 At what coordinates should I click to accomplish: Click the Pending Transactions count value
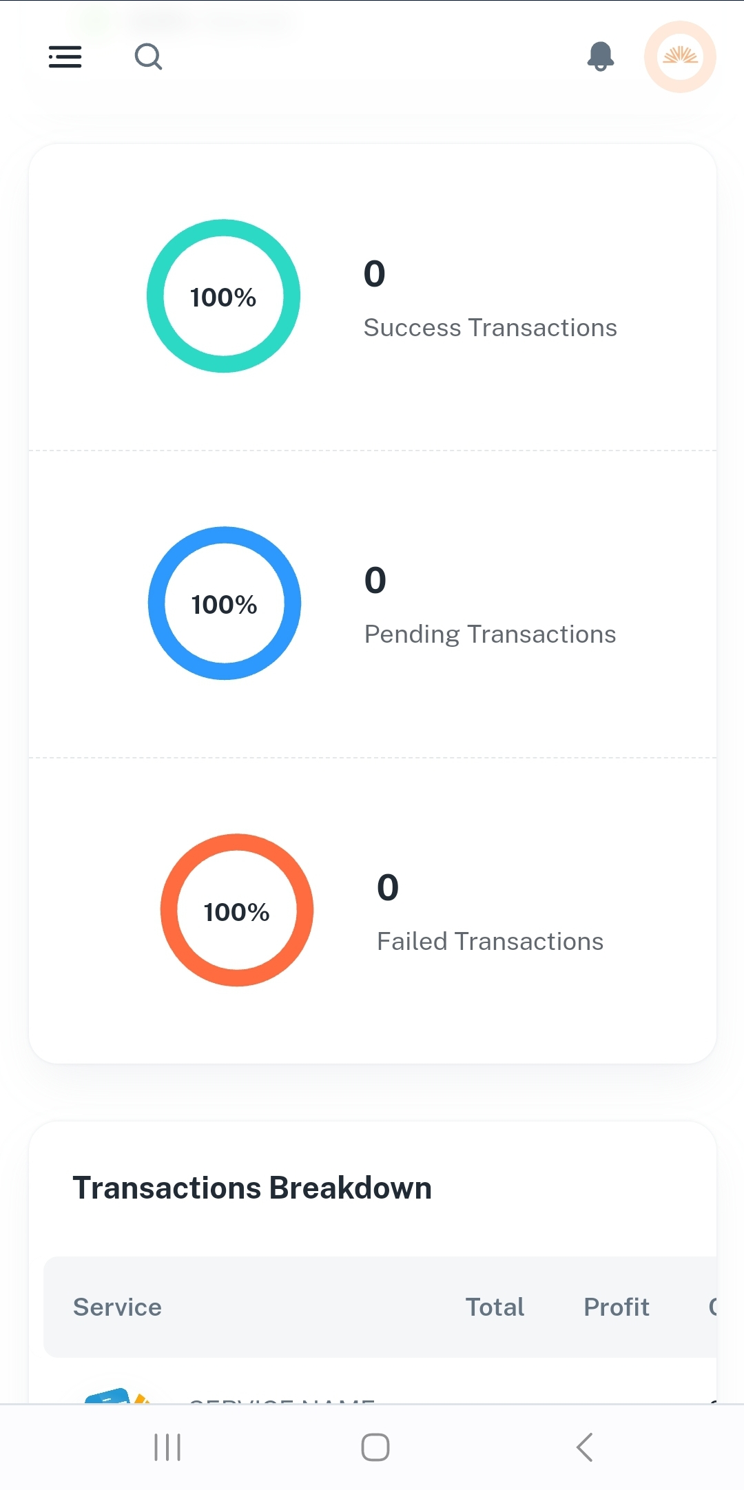375,581
